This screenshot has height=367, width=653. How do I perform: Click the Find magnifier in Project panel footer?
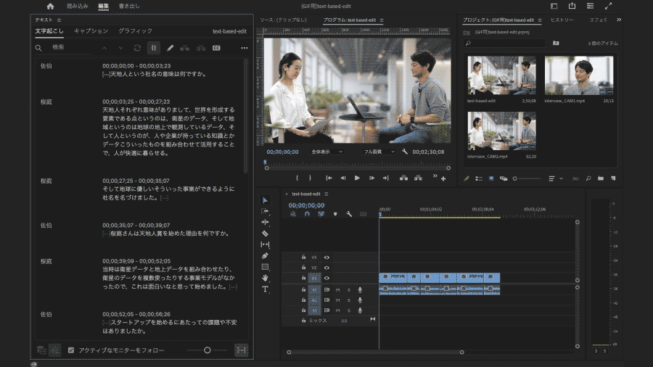click(x=588, y=178)
